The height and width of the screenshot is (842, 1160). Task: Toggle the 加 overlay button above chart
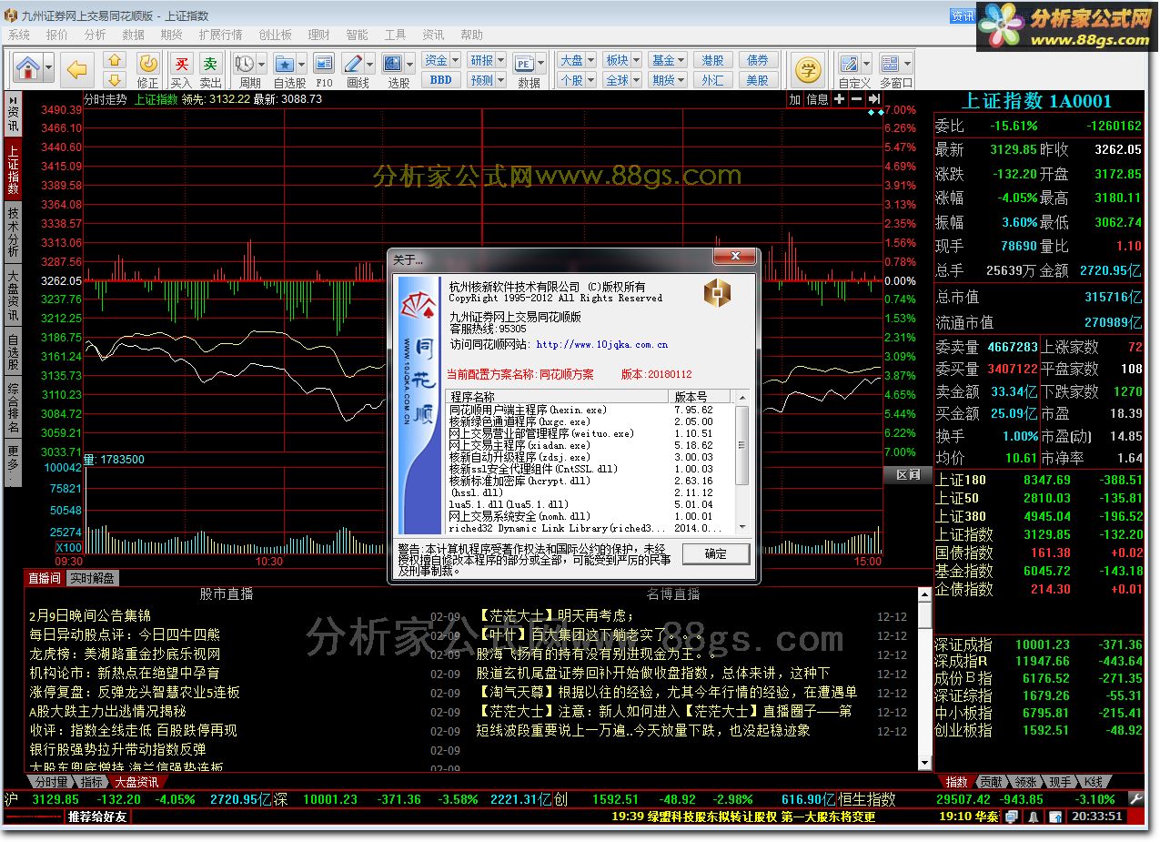tap(795, 99)
